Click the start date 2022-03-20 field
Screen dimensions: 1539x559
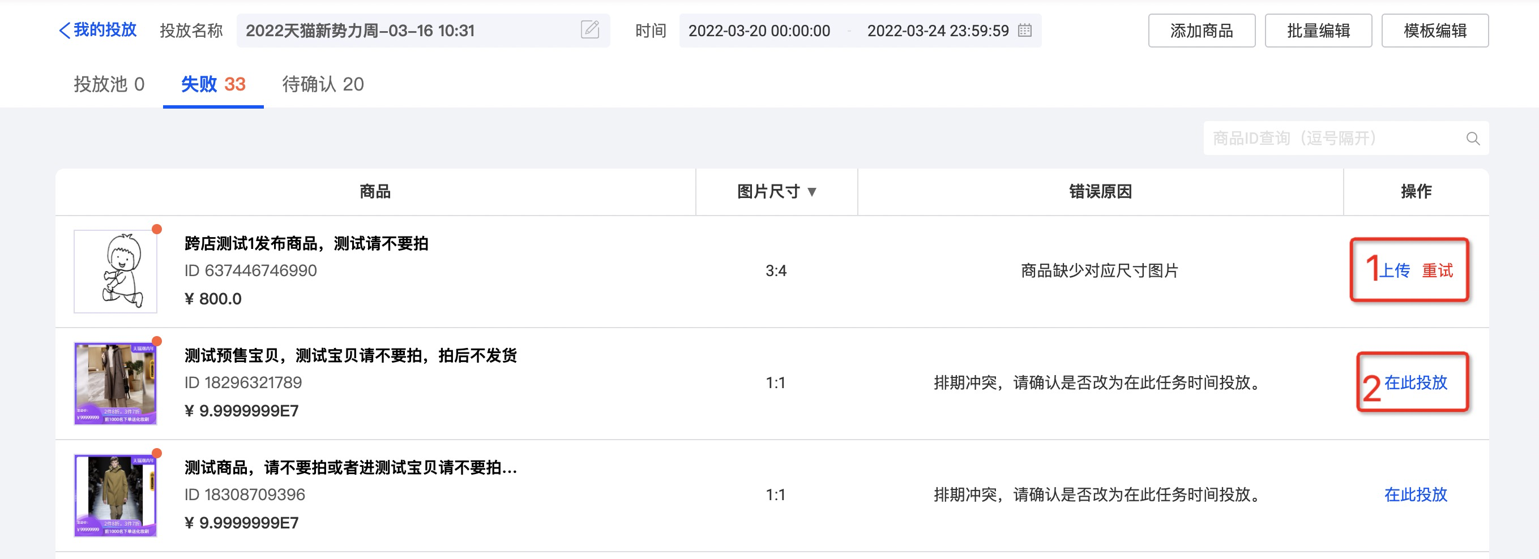[759, 31]
